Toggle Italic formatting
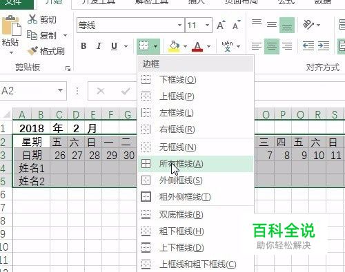The image size is (345, 272). (x=99, y=46)
